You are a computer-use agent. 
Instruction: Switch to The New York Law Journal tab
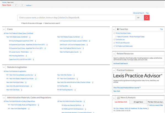(x=156, y=102)
